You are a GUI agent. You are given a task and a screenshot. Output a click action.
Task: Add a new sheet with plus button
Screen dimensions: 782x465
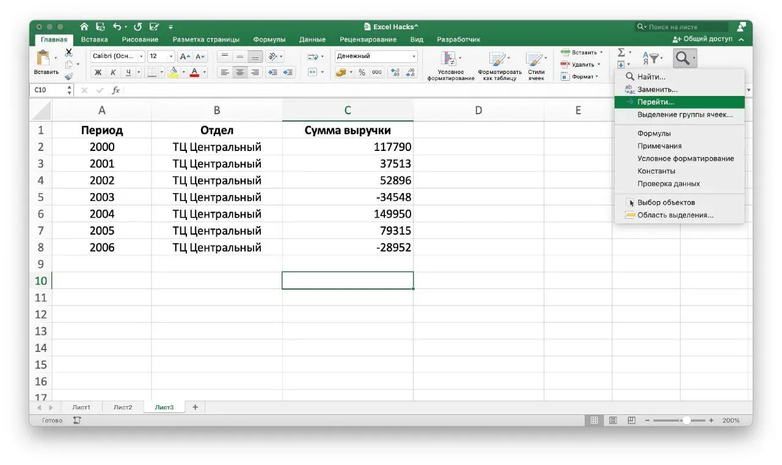click(x=195, y=407)
